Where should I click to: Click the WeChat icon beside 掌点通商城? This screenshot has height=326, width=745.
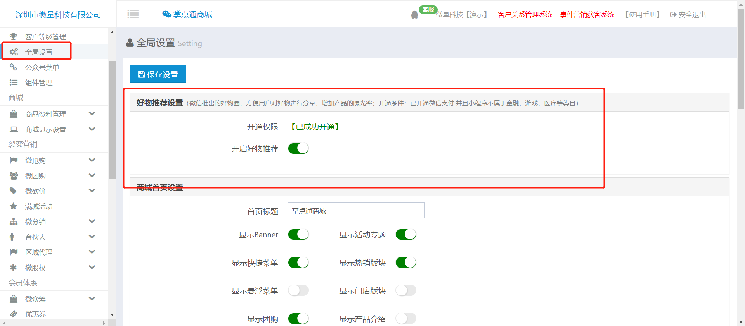(167, 14)
